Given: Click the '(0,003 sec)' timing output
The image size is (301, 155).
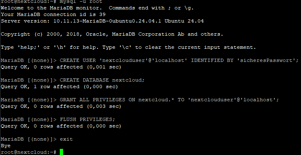Looking at the screenshot, I should point(104,106).
